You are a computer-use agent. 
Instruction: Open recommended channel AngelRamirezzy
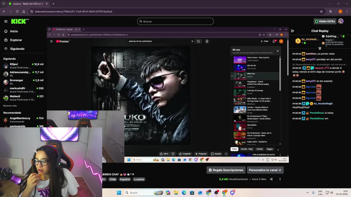[23, 120]
